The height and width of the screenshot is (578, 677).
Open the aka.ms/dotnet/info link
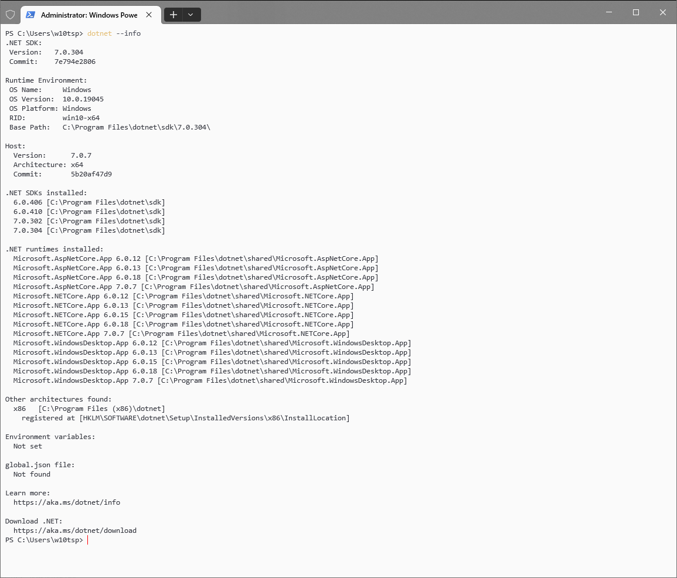[67, 502]
